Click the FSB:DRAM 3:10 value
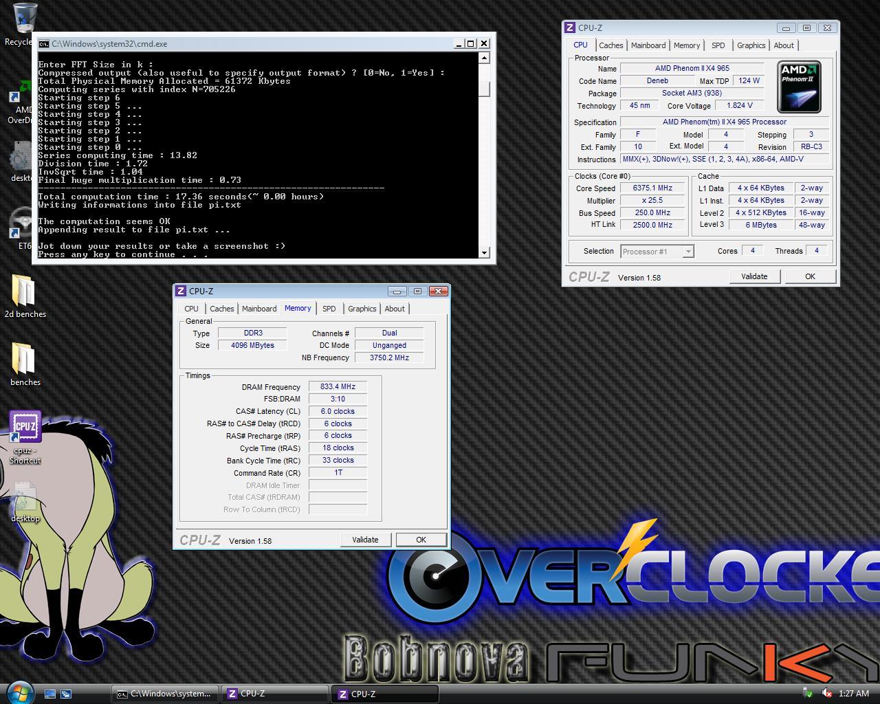Image resolution: width=880 pixels, height=704 pixels. (x=338, y=399)
